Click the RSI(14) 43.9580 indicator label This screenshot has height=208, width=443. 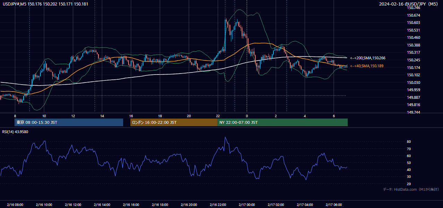(15, 132)
